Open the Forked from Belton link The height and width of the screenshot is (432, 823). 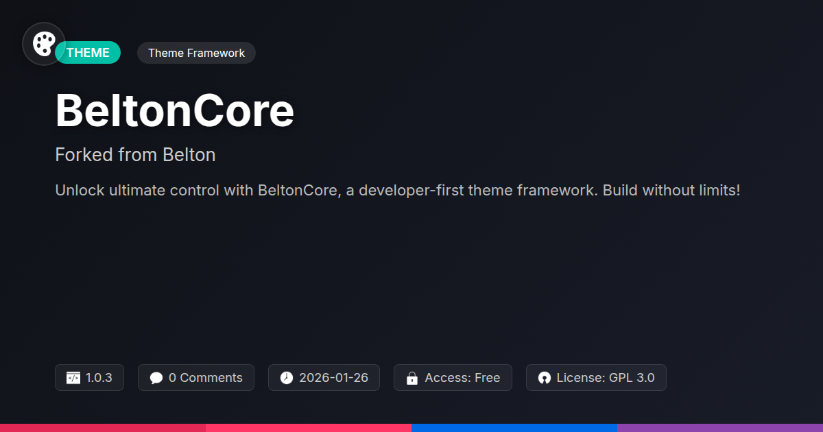pyautogui.click(x=135, y=155)
